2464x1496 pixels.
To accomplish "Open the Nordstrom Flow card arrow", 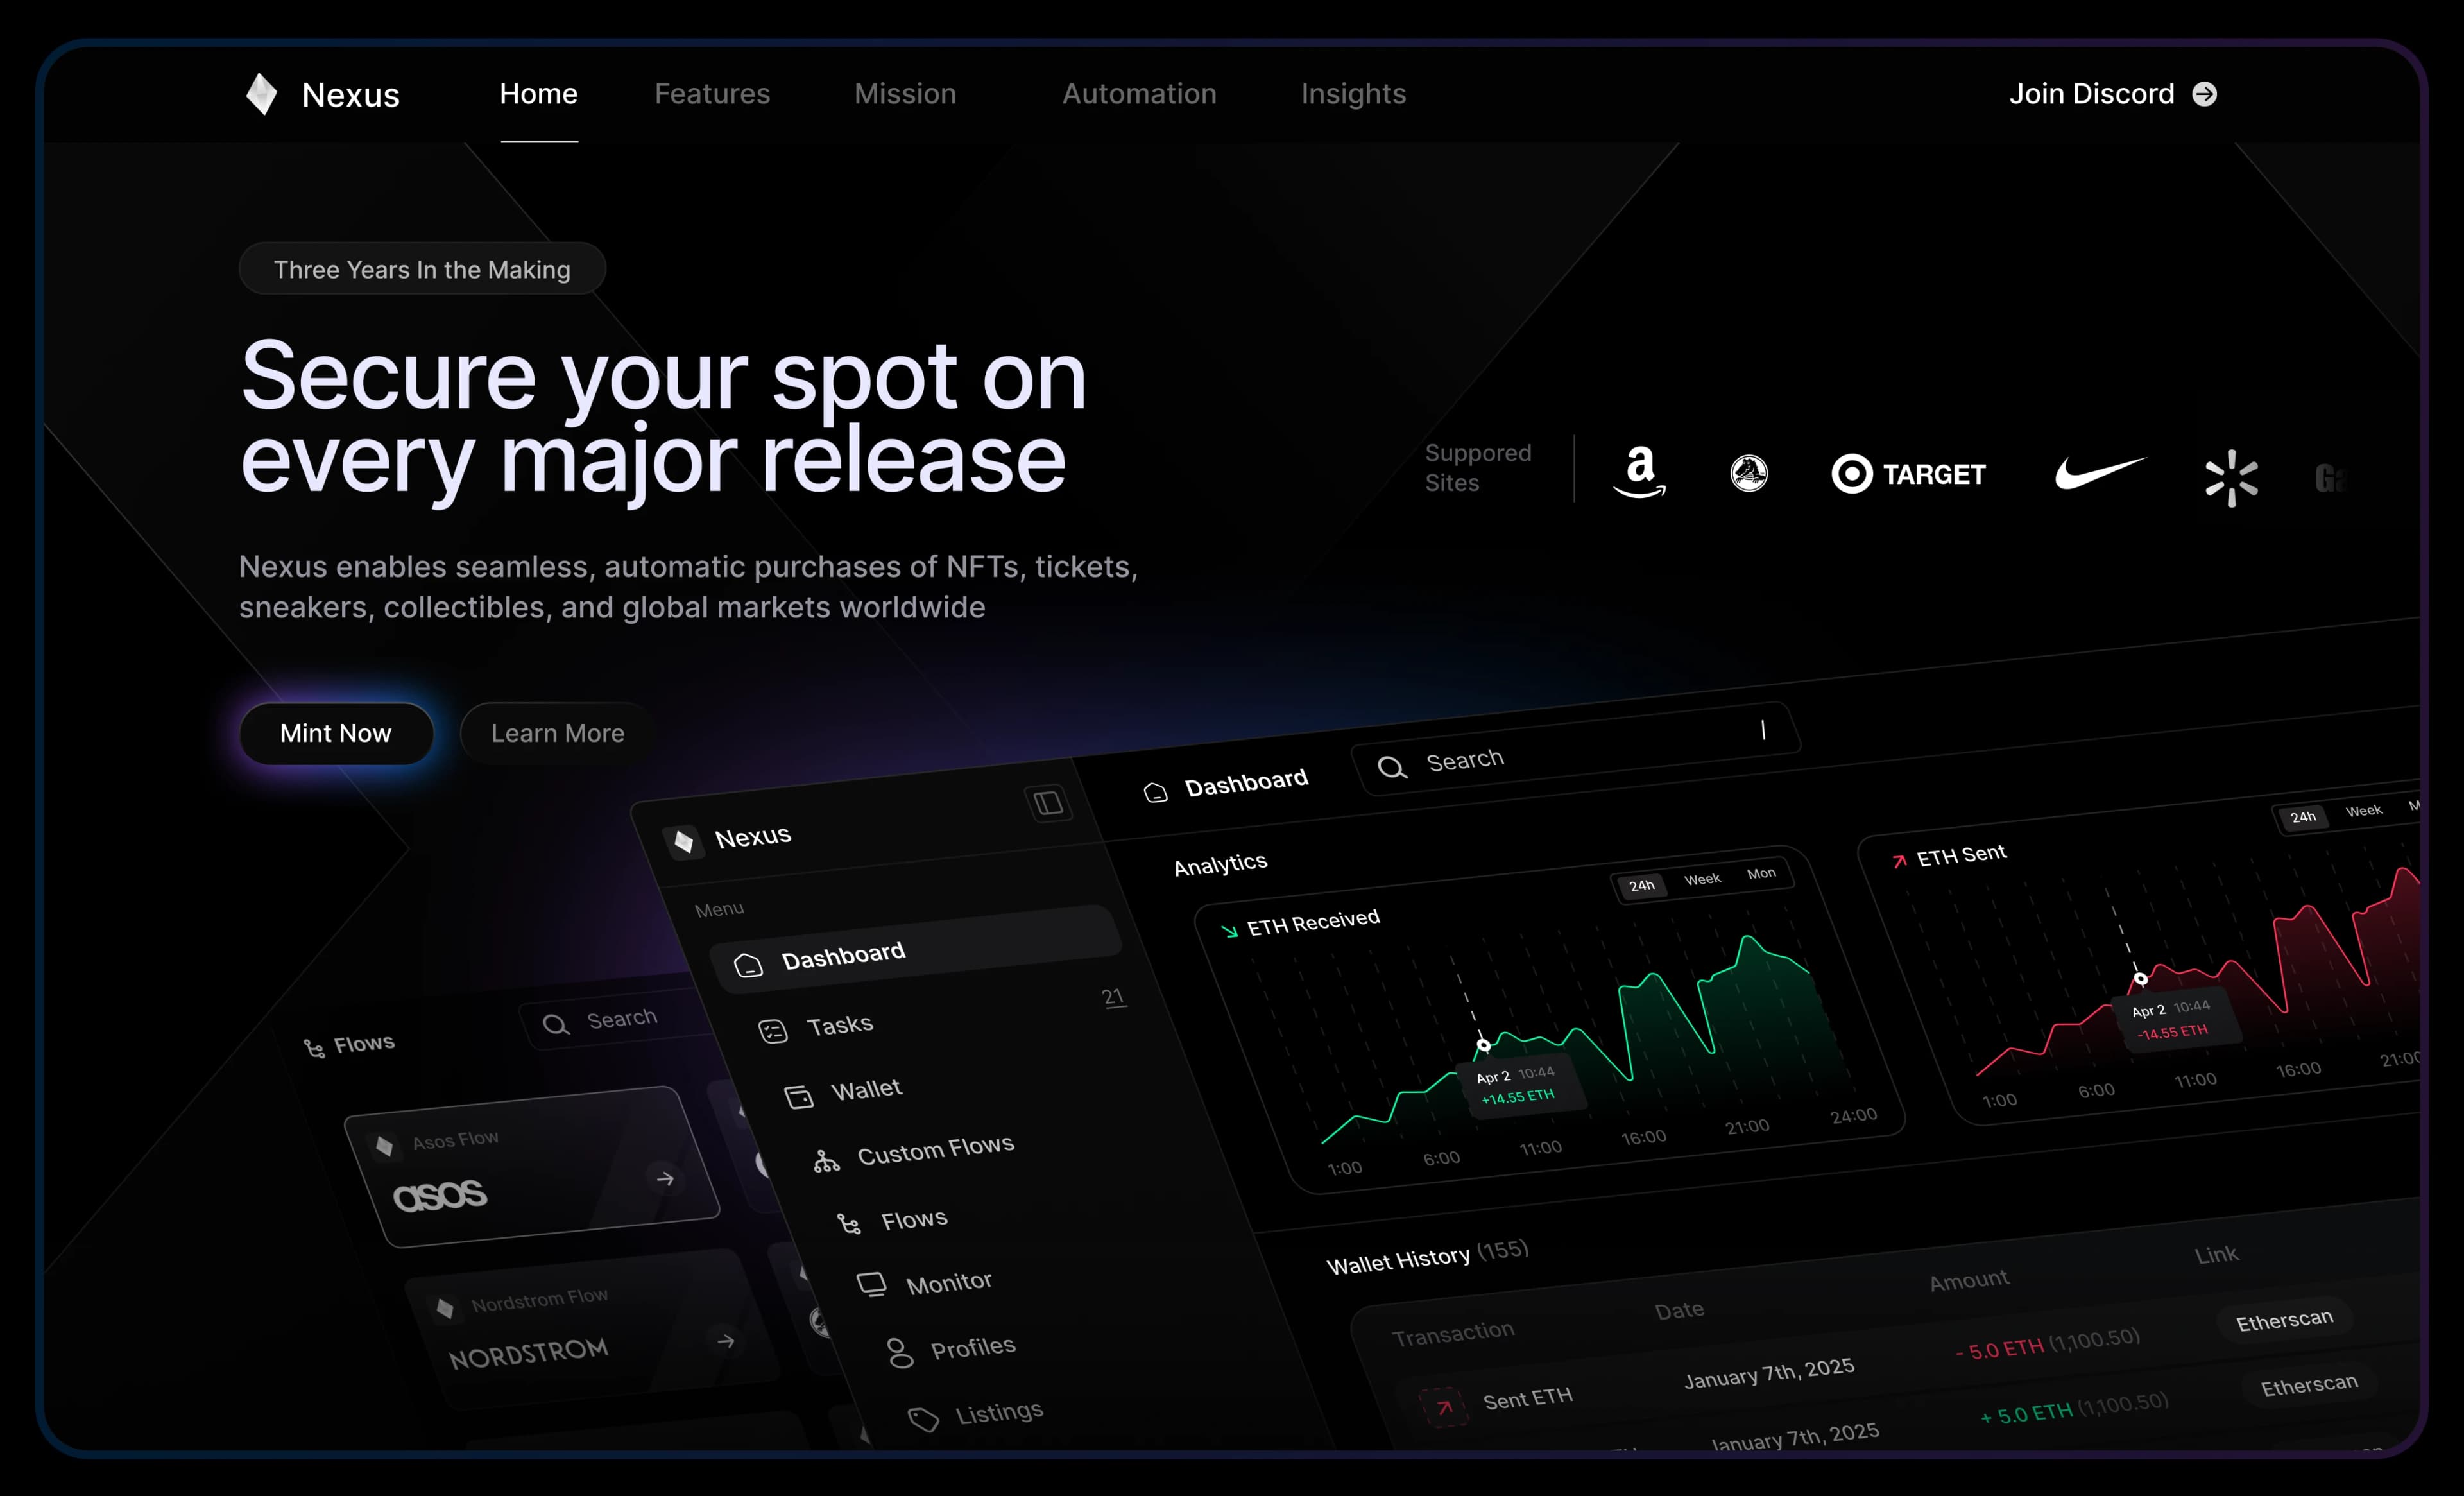I will [726, 1341].
